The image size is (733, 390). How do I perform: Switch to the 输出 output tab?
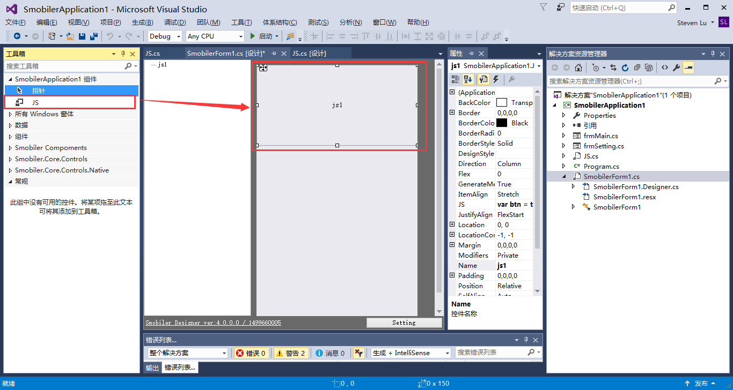tap(153, 367)
